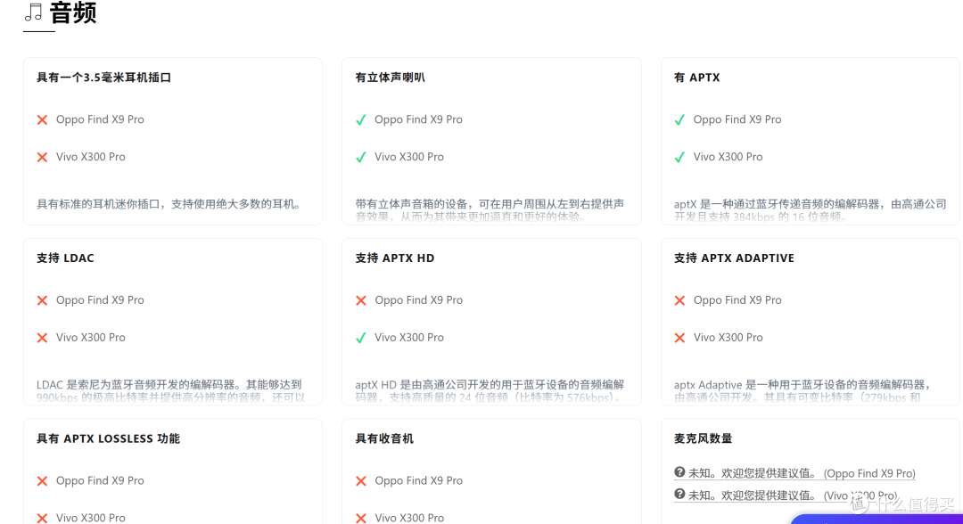Click the 音频 section heading

73,12
